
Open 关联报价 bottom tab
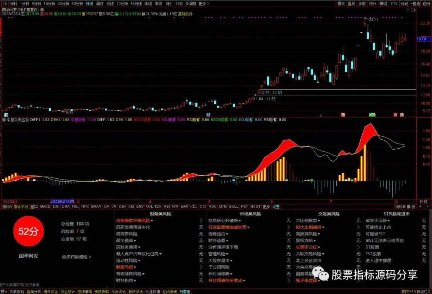coord(17,292)
